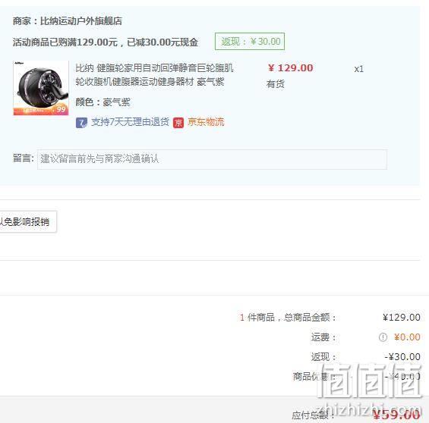The height and width of the screenshot is (423, 429).
Task: Click the 应付总额 ¥59.00 total
Action: click(x=396, y=415)
